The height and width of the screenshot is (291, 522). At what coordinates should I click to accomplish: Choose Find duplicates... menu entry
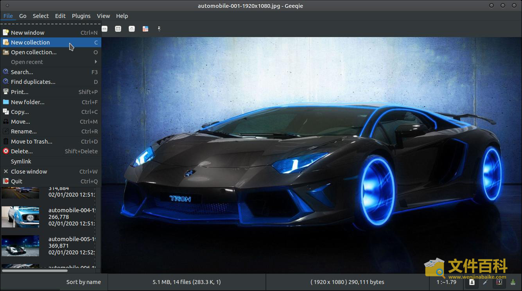coord(50,82)
